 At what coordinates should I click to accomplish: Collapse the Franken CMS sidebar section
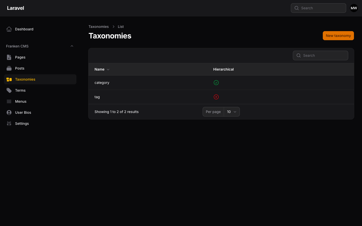pos(72,46)
